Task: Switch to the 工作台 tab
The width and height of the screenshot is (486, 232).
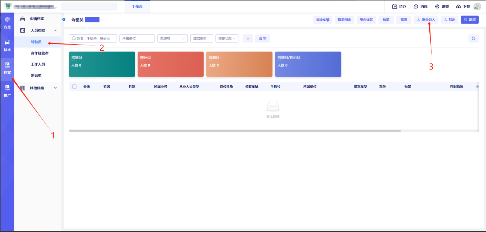Action: 137,7
